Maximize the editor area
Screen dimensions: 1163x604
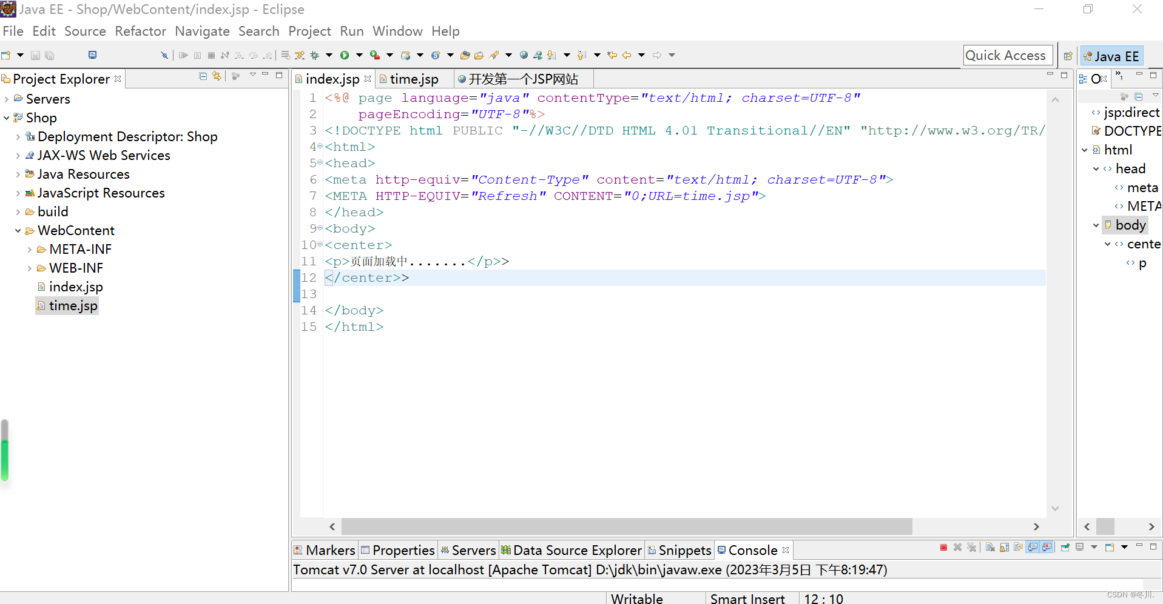(1064, 75)
